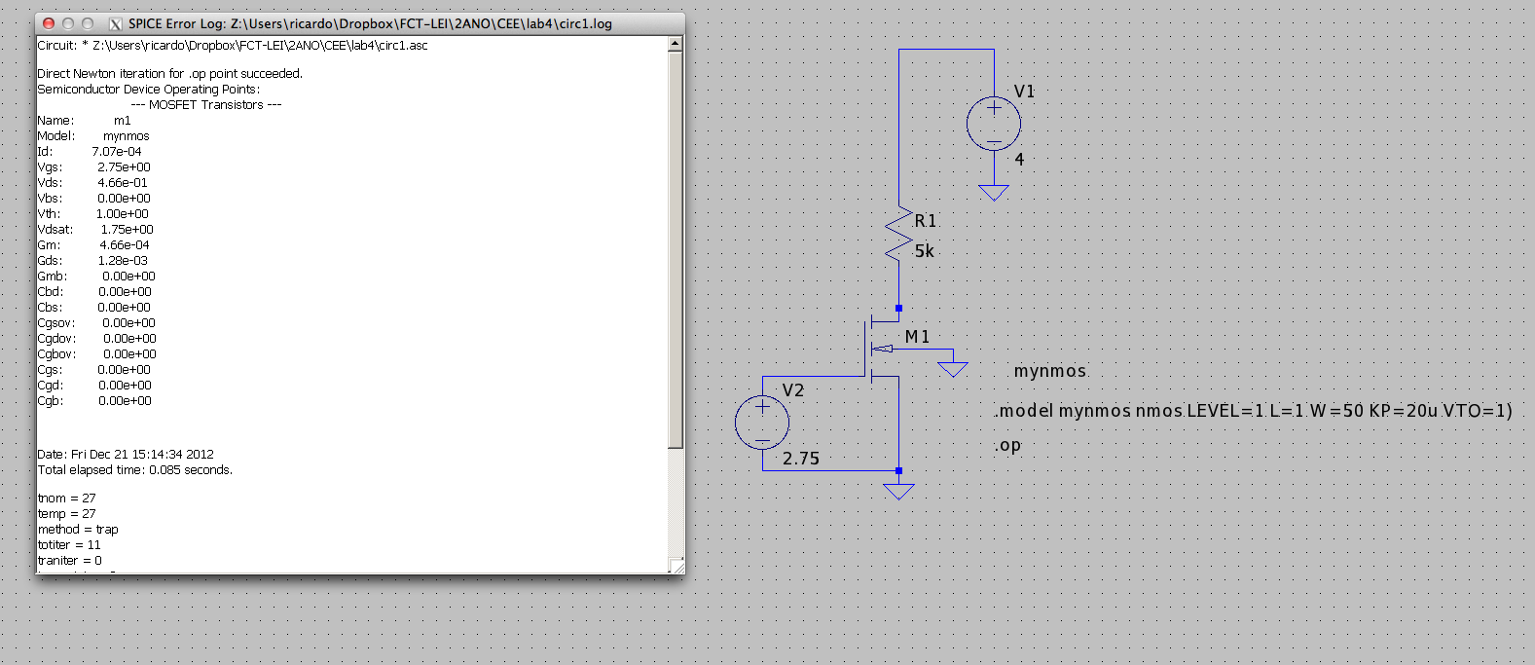Screen dimensions: 1535x665
Task: Click the ground symbol below V1
Action: coord(993,193)
